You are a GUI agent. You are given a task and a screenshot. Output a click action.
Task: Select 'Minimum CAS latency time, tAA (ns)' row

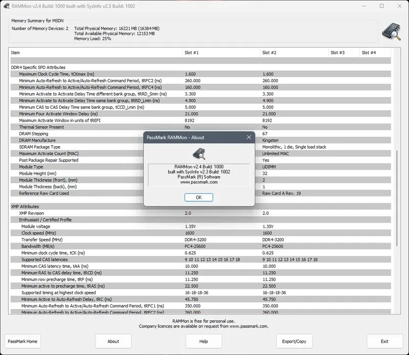pyautogui.click(x=200, y=267)
